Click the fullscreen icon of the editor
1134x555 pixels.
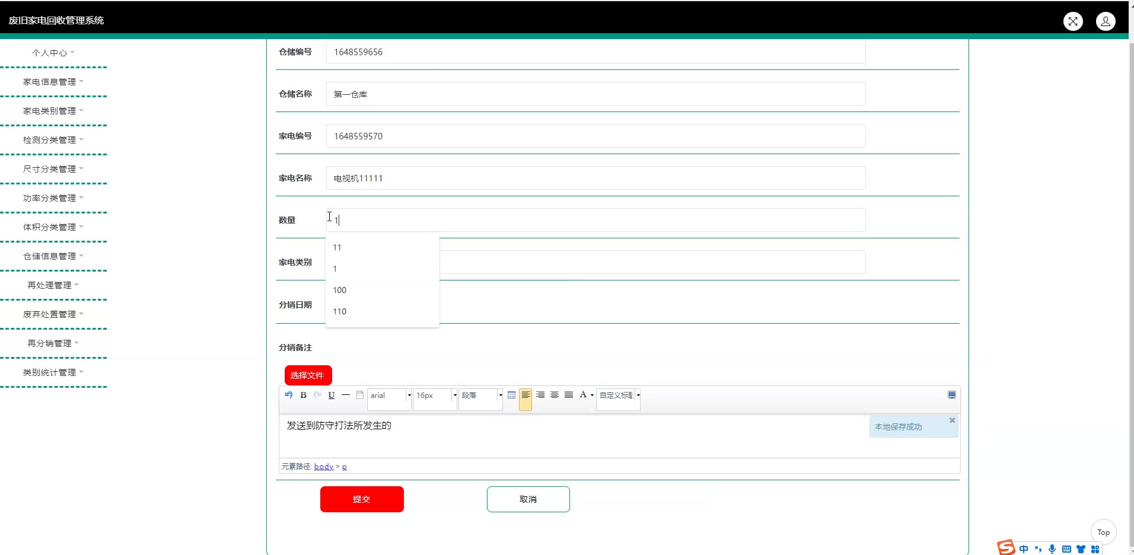pos(952,395)
